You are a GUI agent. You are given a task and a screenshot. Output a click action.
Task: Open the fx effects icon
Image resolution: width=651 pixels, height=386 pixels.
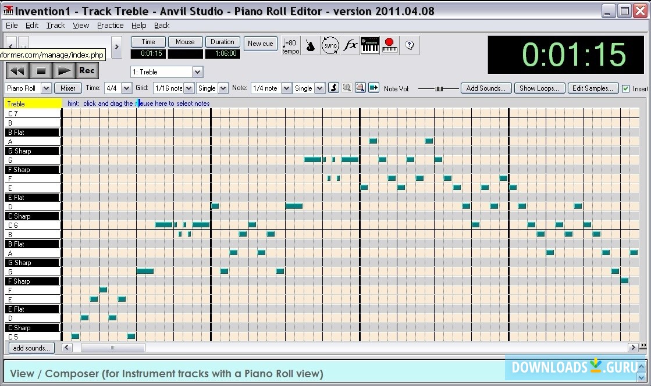click(350, 45)
